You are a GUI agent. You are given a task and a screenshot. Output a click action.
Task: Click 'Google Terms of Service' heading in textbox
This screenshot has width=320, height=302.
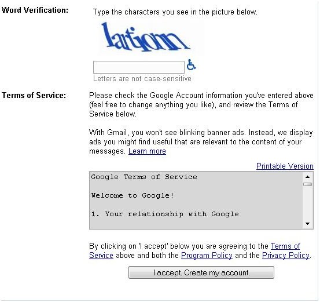pos(144,177)
